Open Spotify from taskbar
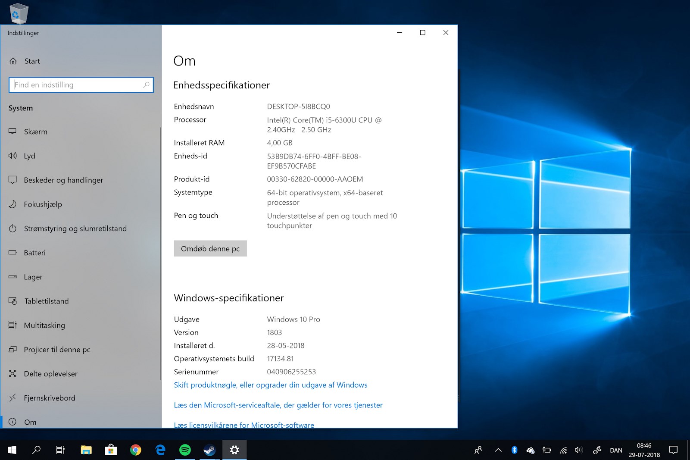 click(x=185, y=450)
